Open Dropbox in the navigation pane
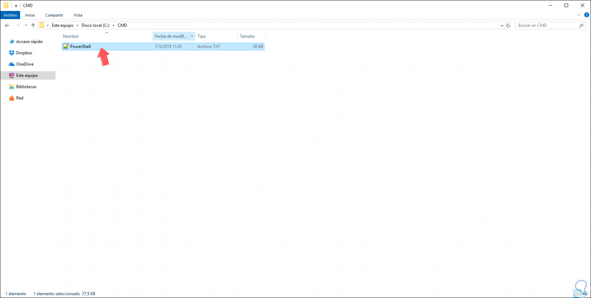 (24, 53)
